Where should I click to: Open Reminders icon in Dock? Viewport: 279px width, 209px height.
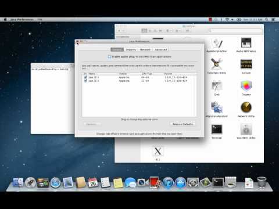105,182
